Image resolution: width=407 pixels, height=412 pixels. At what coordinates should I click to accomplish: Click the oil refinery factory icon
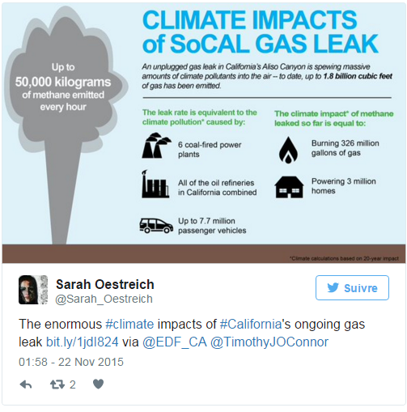tap(155, 185)
